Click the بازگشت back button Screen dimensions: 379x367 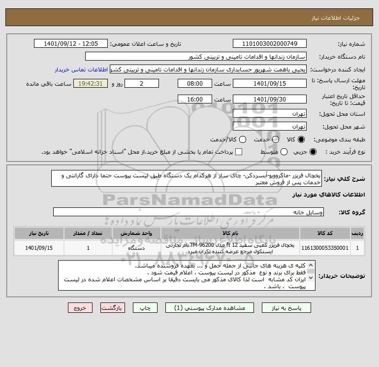[113, 308]
